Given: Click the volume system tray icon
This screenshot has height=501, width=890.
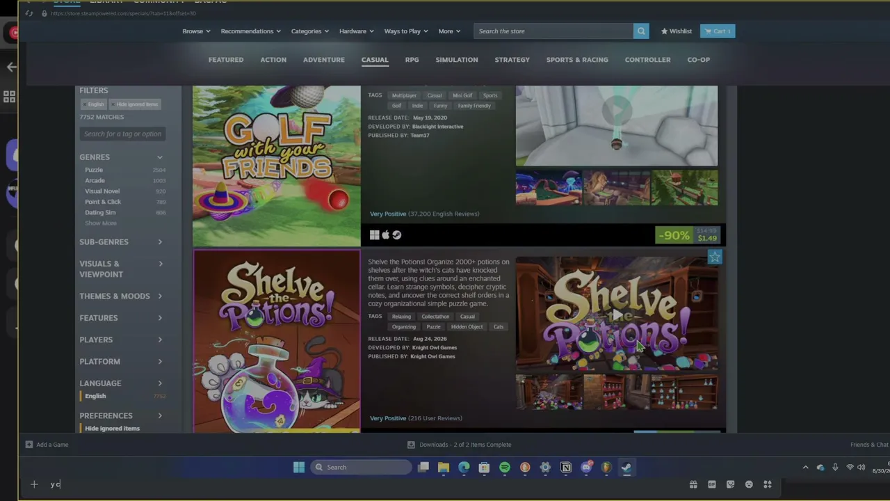Looking at the screenshot, I should (x=861, y=468).
